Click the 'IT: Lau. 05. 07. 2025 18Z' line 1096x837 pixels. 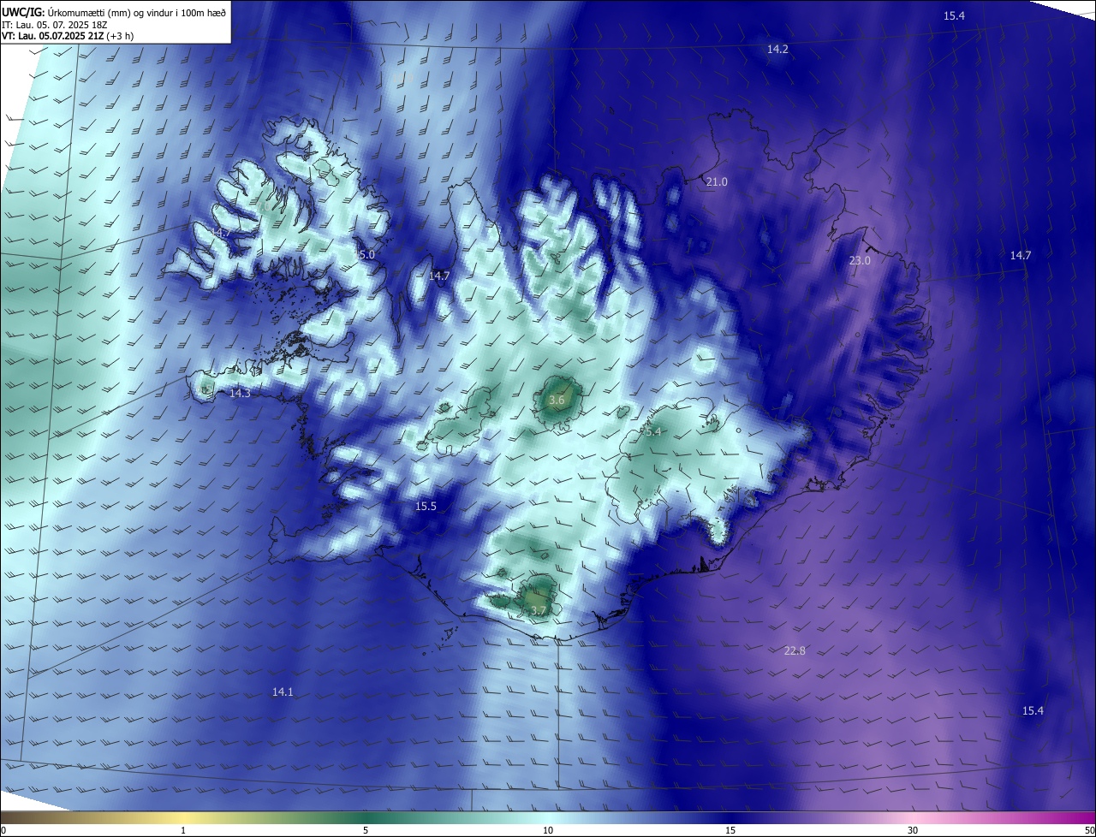54,25
